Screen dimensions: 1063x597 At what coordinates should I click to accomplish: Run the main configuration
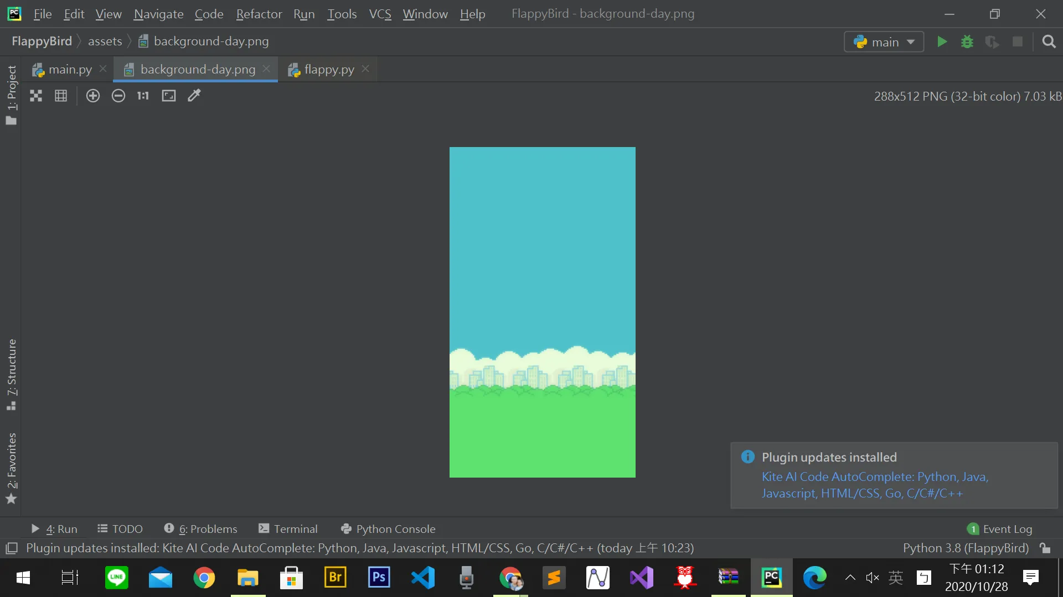[x=941, y=42]
